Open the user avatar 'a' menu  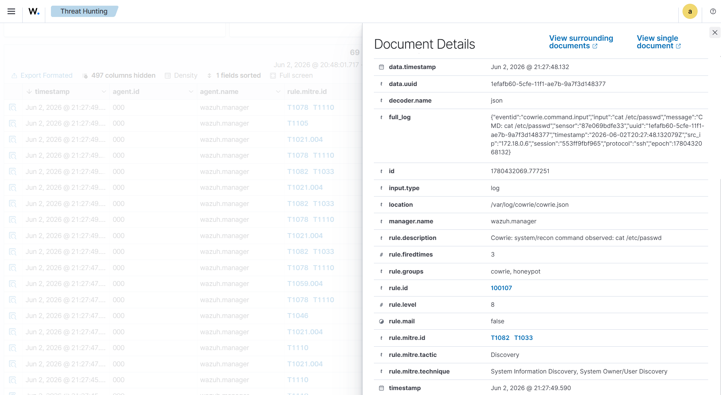coord(690,11)
